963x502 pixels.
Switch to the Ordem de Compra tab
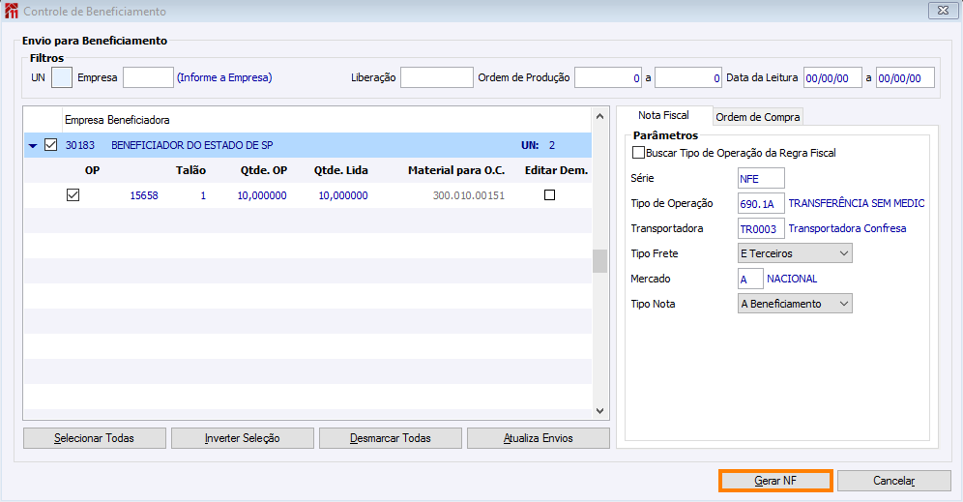[x=758, y=117]
